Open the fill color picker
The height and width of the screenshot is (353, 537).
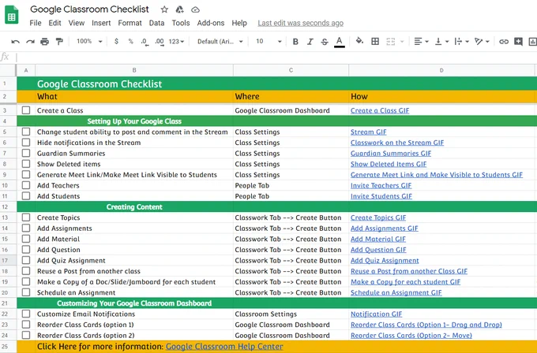click(x=359, y=41)
